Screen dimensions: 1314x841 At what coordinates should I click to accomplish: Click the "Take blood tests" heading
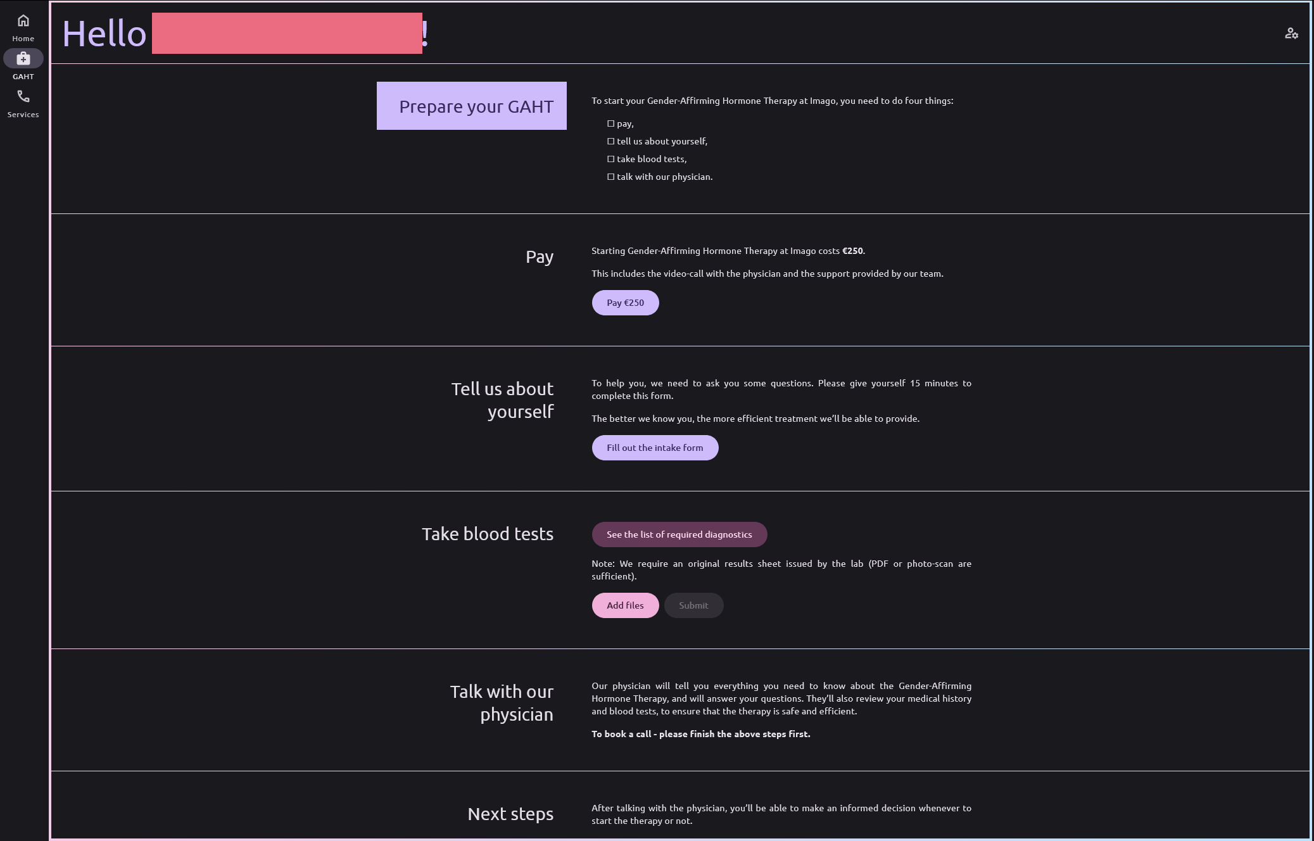[x=488, y=534]
